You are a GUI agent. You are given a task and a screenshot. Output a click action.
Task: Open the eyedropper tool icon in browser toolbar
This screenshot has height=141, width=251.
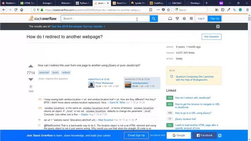click(x=229, y=10)
